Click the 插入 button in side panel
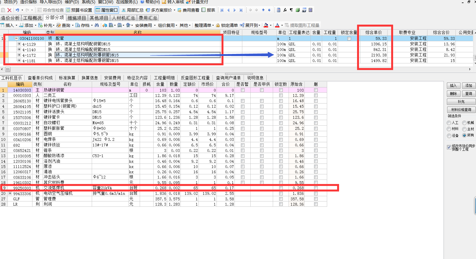 [454, 86]
